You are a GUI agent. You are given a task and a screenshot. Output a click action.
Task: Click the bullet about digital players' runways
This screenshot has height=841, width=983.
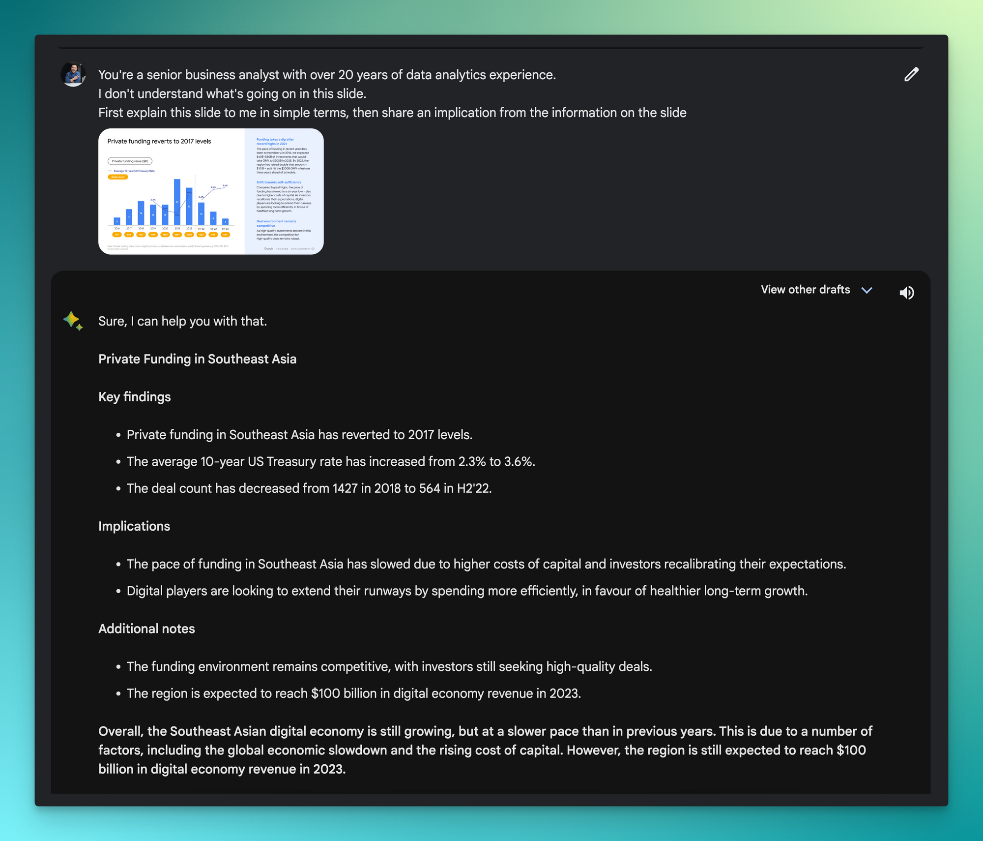(x=467, y=591)
